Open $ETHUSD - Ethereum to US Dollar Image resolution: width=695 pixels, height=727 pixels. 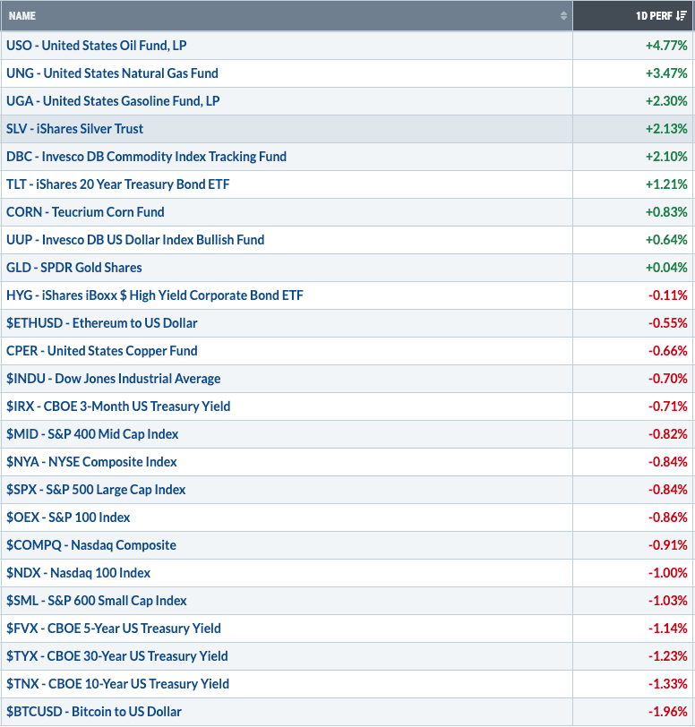point(102,323)
